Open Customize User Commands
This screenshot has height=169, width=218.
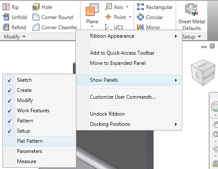[x=129, y=97]
